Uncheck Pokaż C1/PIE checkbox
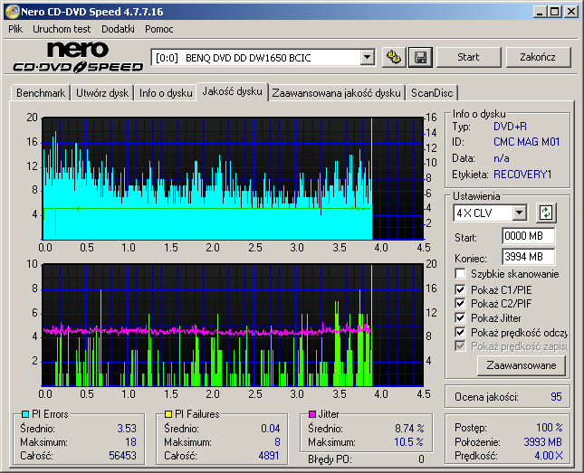This screenshot has width=584, height=473. click(x=460, y=289)
